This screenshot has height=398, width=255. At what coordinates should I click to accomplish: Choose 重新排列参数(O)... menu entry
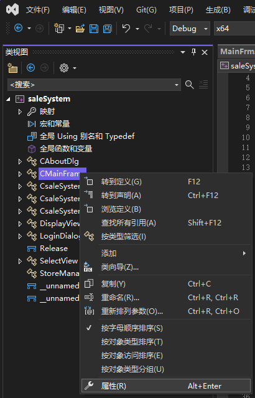click(x=166, y=311)
